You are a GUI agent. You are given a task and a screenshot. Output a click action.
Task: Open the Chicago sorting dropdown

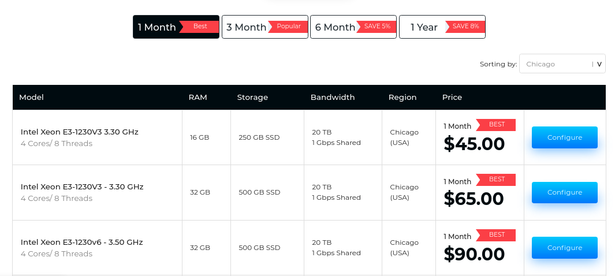pyautogui.click(x=562, y=64)
